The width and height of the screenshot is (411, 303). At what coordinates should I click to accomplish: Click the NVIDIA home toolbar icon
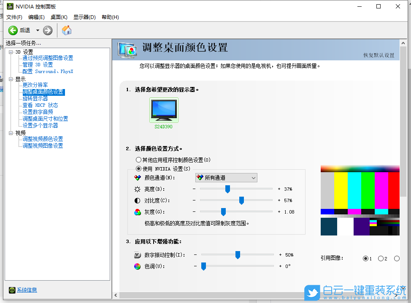click(66, 30)
